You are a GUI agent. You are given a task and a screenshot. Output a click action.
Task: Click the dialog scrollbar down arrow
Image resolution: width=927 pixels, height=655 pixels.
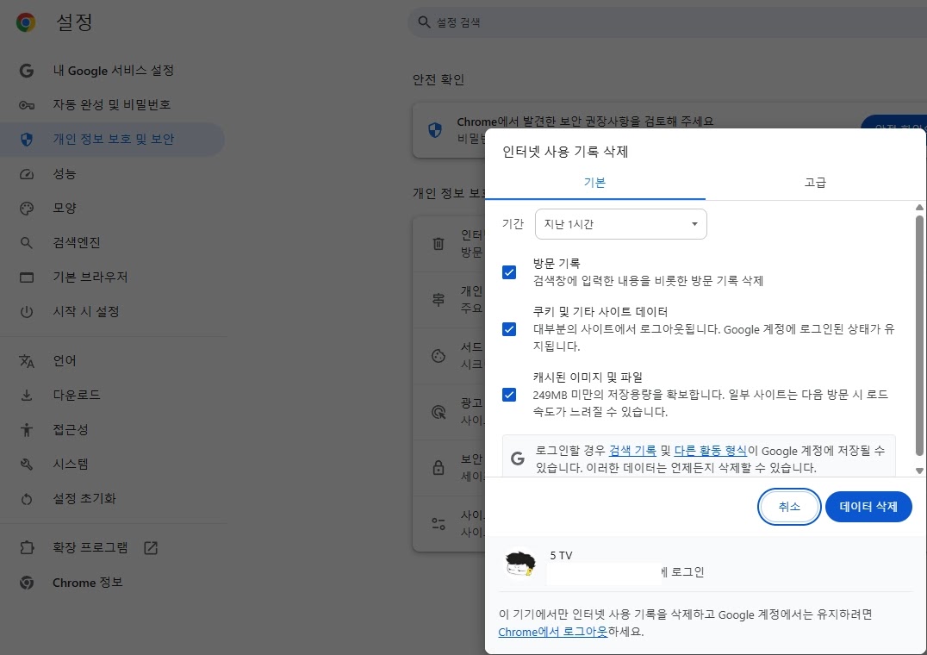[x=919, y=471]
